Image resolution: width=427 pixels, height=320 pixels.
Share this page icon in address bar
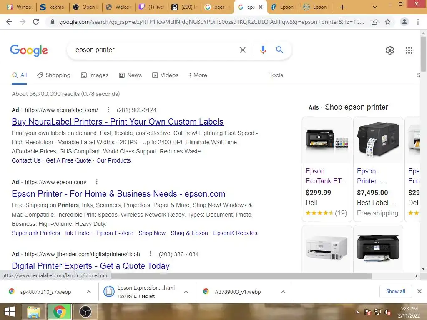[374, 22]
